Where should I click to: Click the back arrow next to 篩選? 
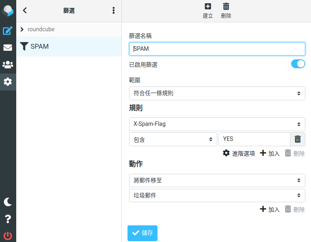coord(25,10)
